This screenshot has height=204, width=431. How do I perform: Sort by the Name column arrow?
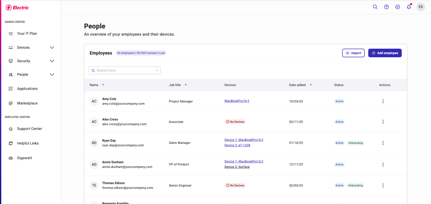click(x=103, y=85)
